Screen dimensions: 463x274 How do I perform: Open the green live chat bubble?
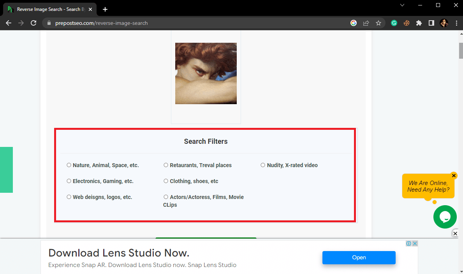coord(445,217)
